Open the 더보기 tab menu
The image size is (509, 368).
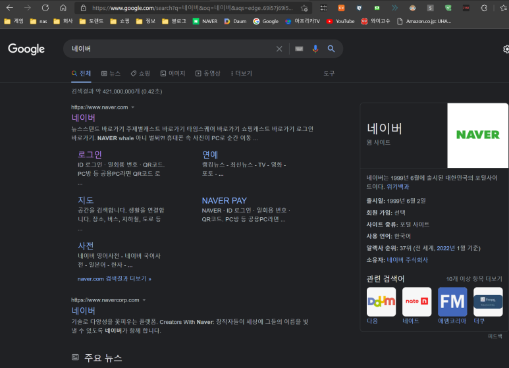(x=241, y=73)
